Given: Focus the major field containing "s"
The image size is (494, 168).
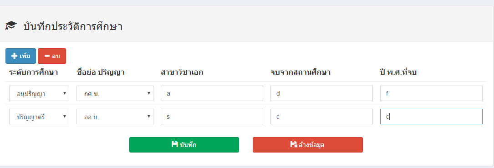Looking at the screenshot, I should [212, 117].
